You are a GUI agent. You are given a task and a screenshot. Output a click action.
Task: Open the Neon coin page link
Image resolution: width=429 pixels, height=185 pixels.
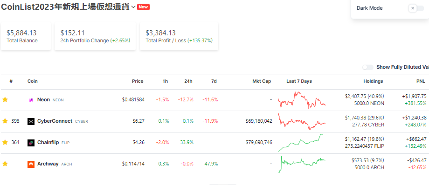43,99
